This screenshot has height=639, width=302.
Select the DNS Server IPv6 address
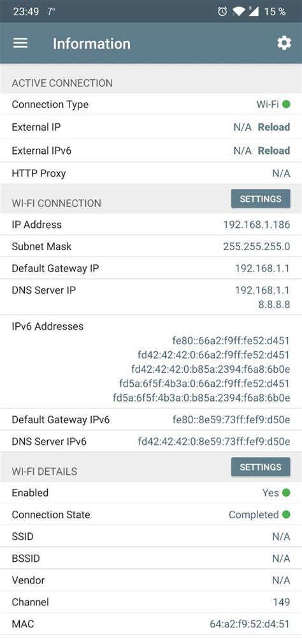[x=213, y=442]
